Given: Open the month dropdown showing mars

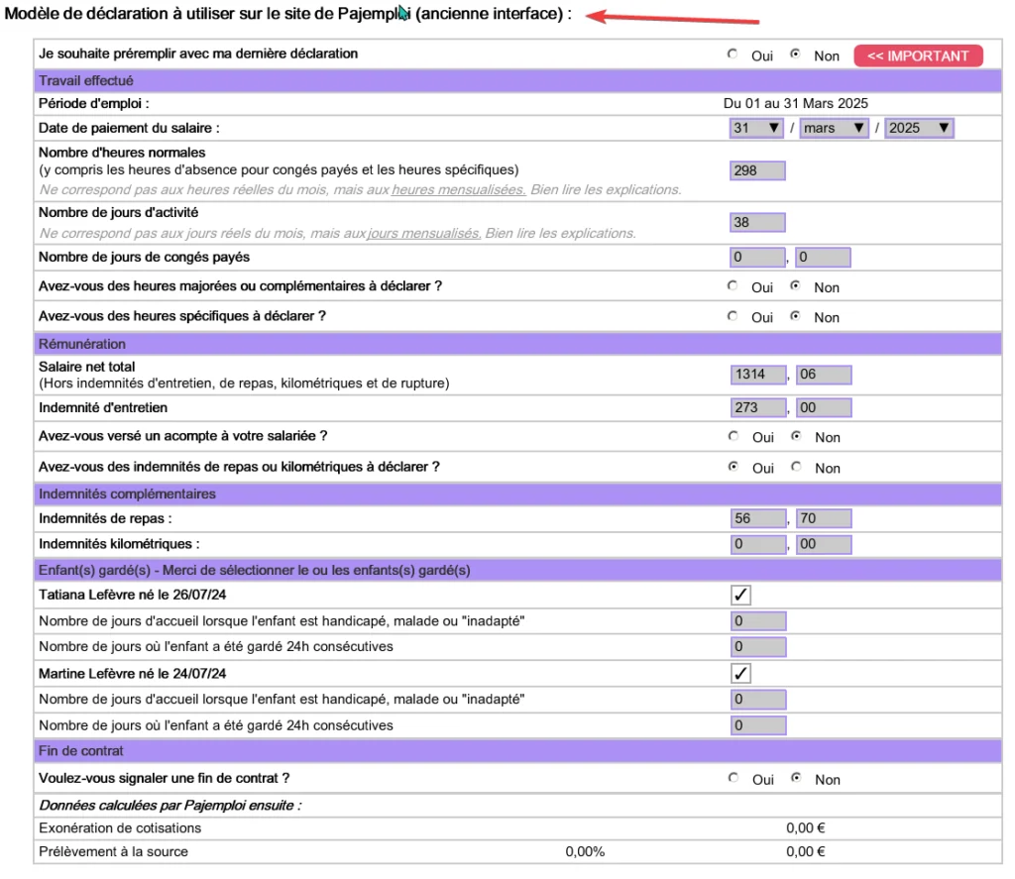Looking at the screenshot, I should tap(835, 128).
